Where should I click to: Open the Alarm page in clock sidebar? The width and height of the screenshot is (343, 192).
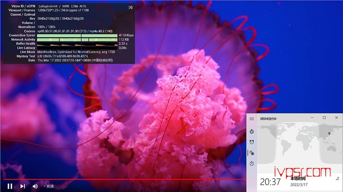pos(252,142)
